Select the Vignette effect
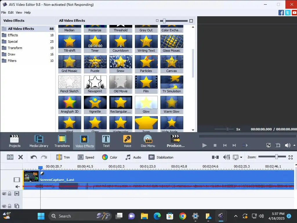This screenshot has width=297, height=223. tap(95, 105)
